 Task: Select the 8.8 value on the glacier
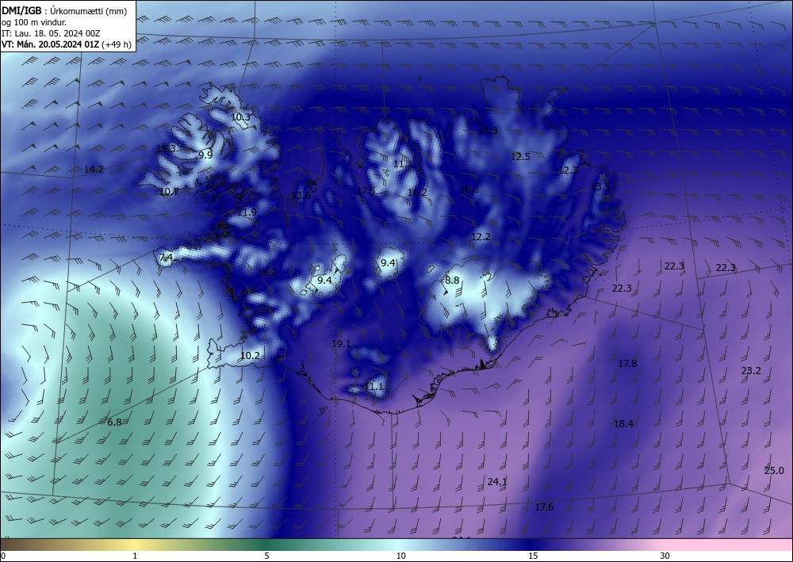(x=452, y=280)
